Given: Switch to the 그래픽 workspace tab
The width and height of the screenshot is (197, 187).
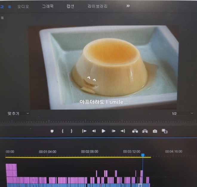Looking at the screenshot, I should tap(48, 6).
